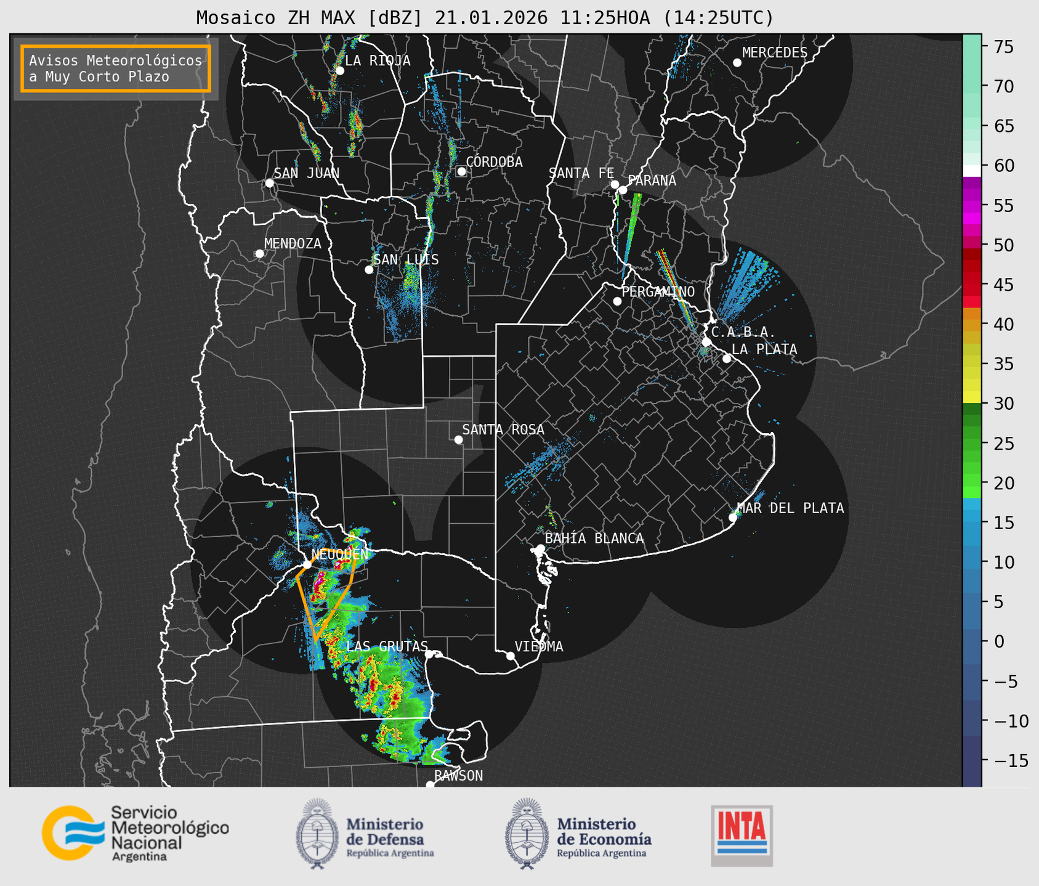Image resolution: width=1039 pixels, height=886 pixels.
Task: Select the VIEDMA city label
Action: [539, 646]
